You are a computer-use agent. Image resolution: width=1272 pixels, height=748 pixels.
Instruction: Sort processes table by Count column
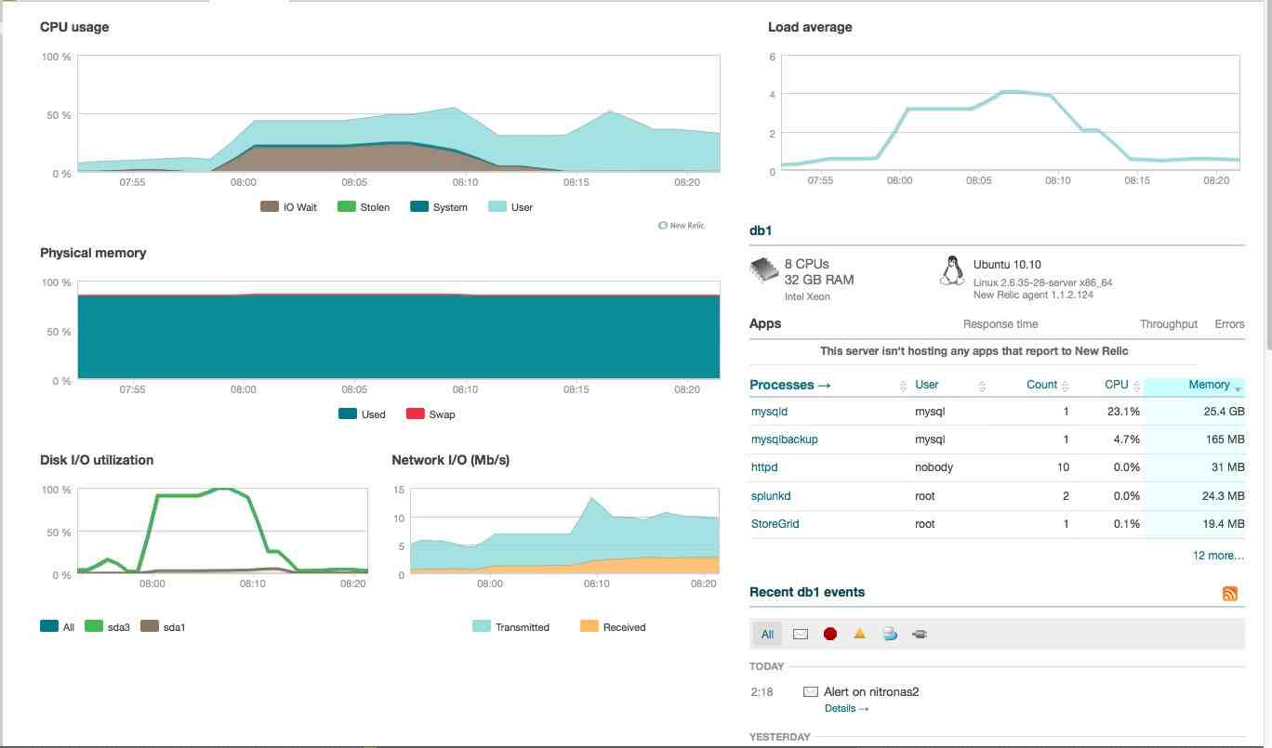click(x=1041, y=385)
